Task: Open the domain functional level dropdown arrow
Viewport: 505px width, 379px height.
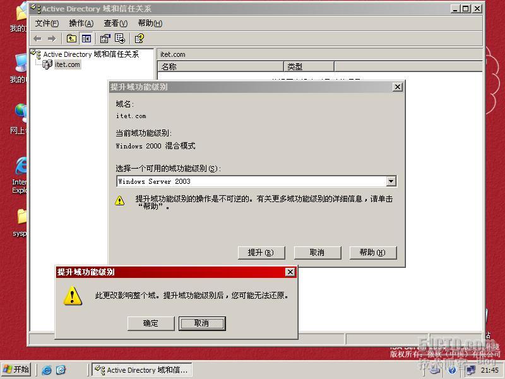Action: [391, 181]
